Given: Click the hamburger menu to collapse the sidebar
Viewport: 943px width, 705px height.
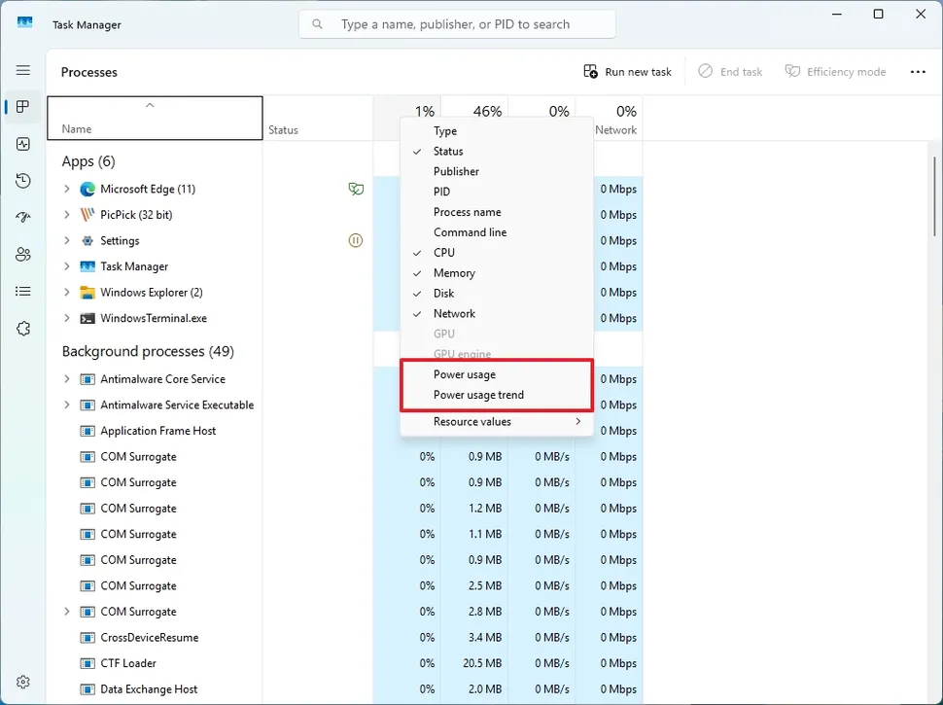Looking at the screenshot, I should [x=23, y=70].
